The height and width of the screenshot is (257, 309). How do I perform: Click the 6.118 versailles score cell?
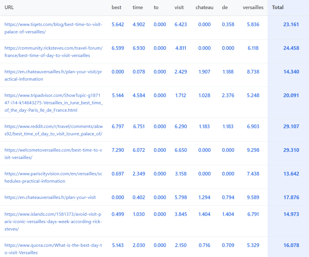253,48
